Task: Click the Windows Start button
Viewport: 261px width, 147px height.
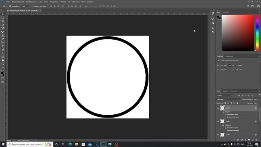Action: click(x=3, y=144)
